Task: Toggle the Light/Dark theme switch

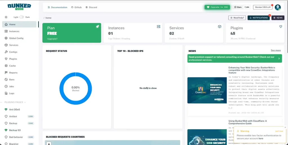Action: [x=22, y=17]
